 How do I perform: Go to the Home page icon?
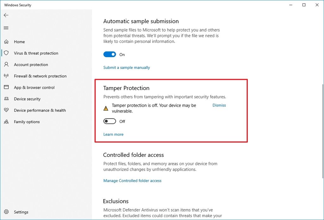click(6, 42)
